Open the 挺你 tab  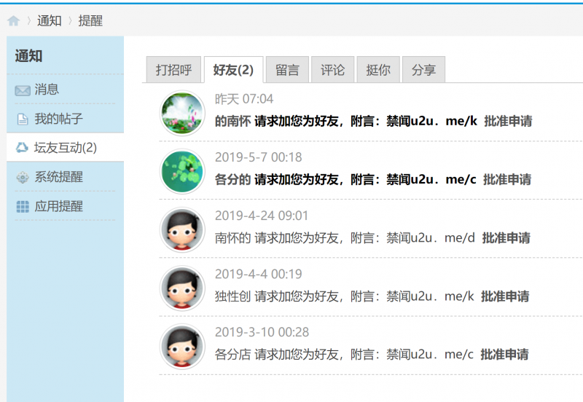coord(377,70)
